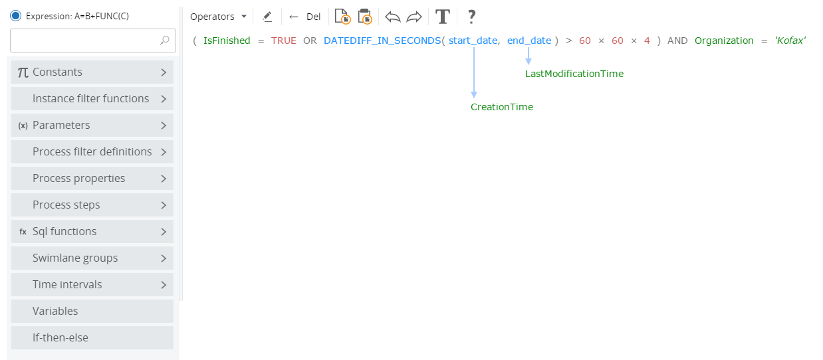This screenshot has height=360, width=823.
Task: Select the Variables item
Action: (x=92, y=311)
